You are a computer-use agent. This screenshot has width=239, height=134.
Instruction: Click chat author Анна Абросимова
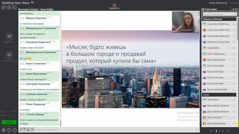pos(36,74)
